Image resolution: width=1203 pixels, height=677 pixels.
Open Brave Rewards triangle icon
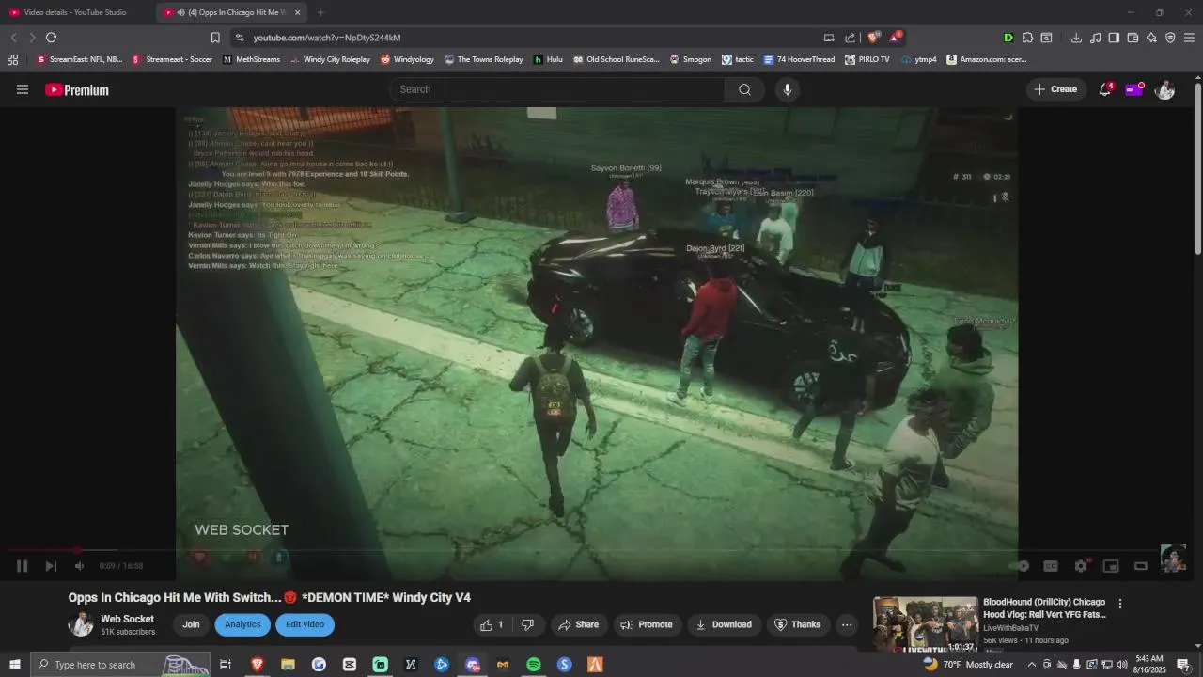point(895,38)
